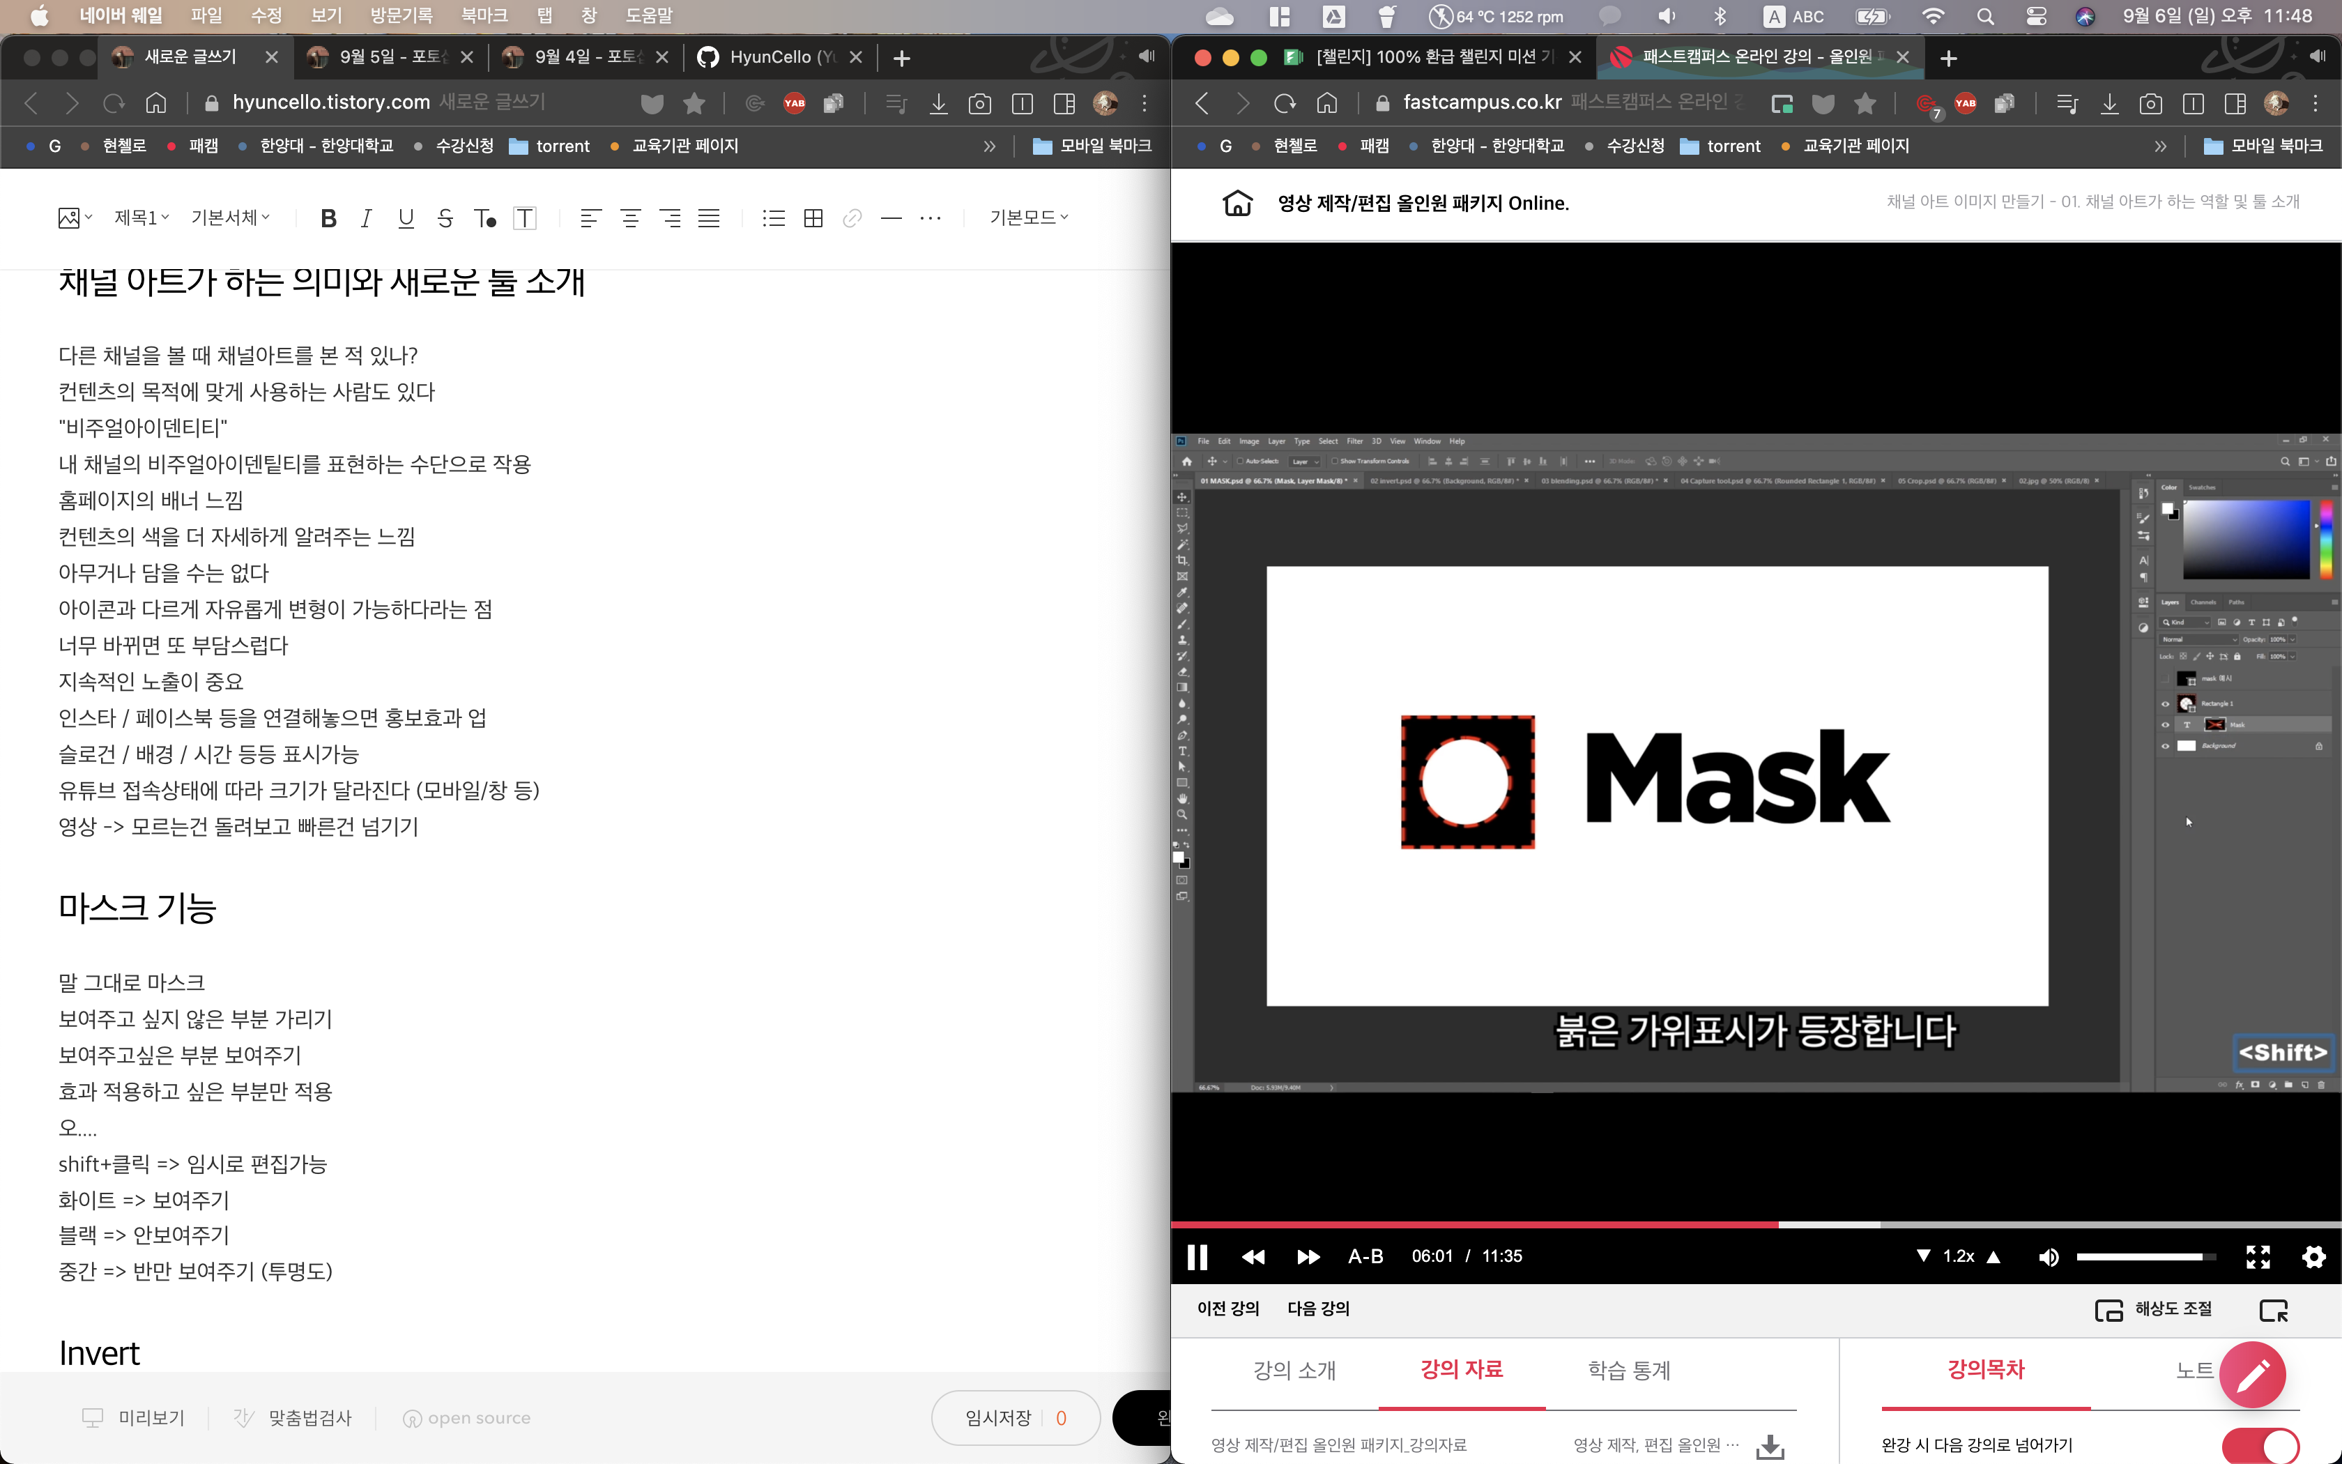
Task: Open the 북마크 menu in menu bar
Action: click(x=484, y=17)
